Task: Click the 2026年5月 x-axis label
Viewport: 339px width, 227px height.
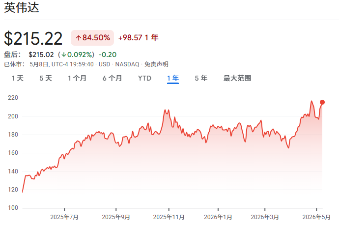Action: (316, 217)
